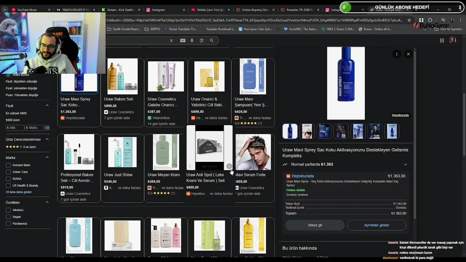Open the Uraw Meyan Krem product card
The width and height of the screenshot is (466, 262).
[166, 168]
